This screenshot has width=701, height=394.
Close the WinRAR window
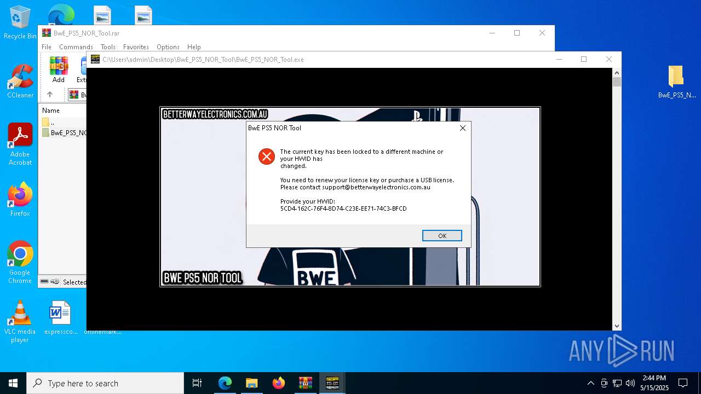(x=542, y=33)
